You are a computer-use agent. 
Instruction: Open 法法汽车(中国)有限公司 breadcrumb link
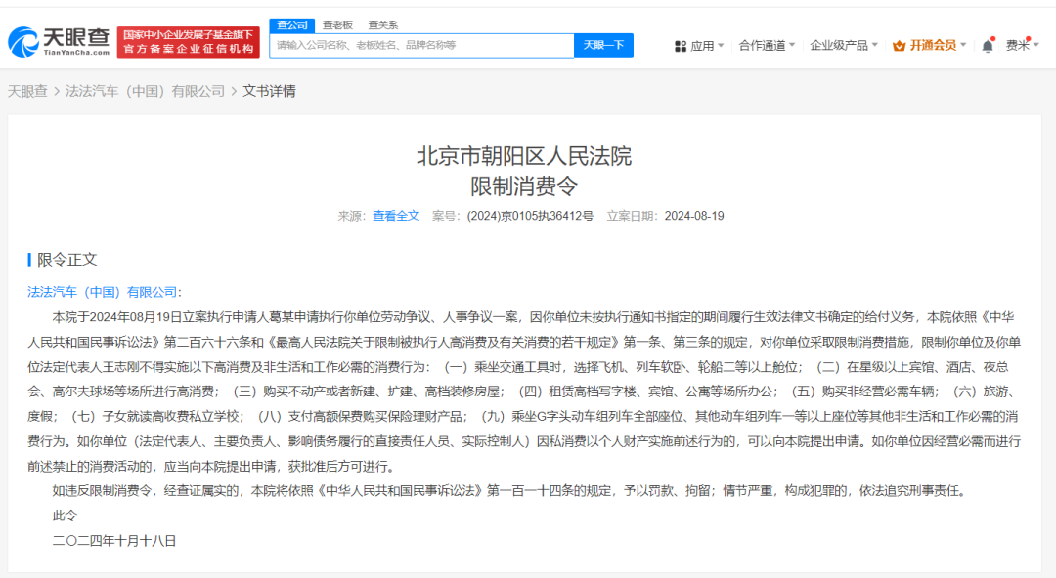click(x=145, y=91)
